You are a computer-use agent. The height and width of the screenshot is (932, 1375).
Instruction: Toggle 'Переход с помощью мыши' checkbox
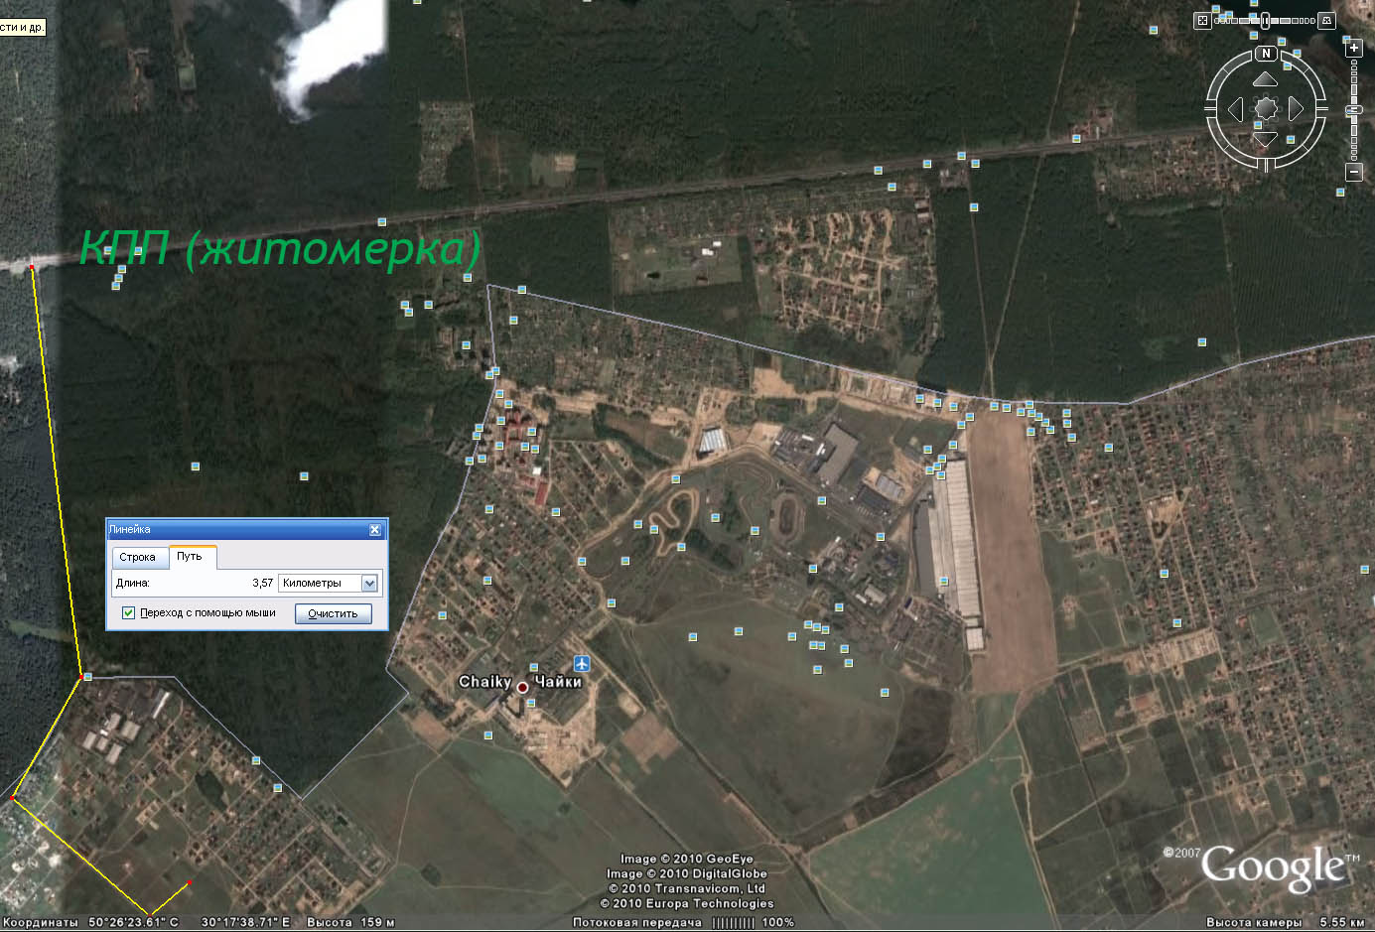128,612
